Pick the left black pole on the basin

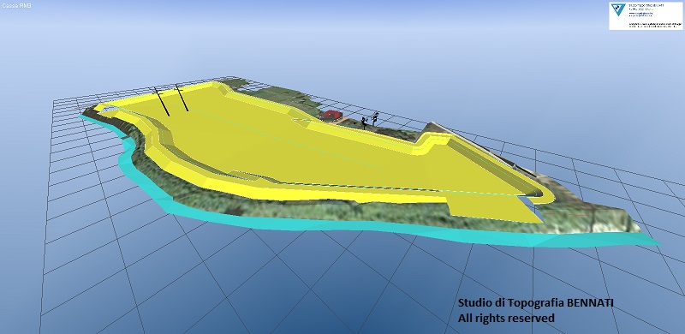pos(161,101)
